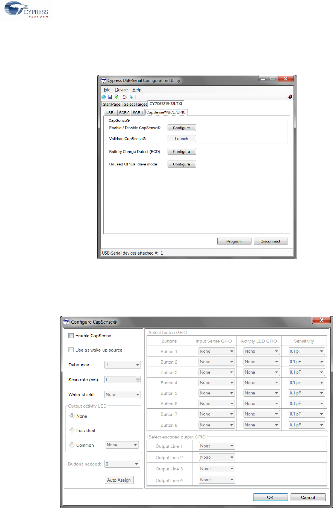Open Button 7 Activity LED GPIO dropdown
Image resolution: width=333 pixels, height=508 pixels.
[x=262, y=414]
